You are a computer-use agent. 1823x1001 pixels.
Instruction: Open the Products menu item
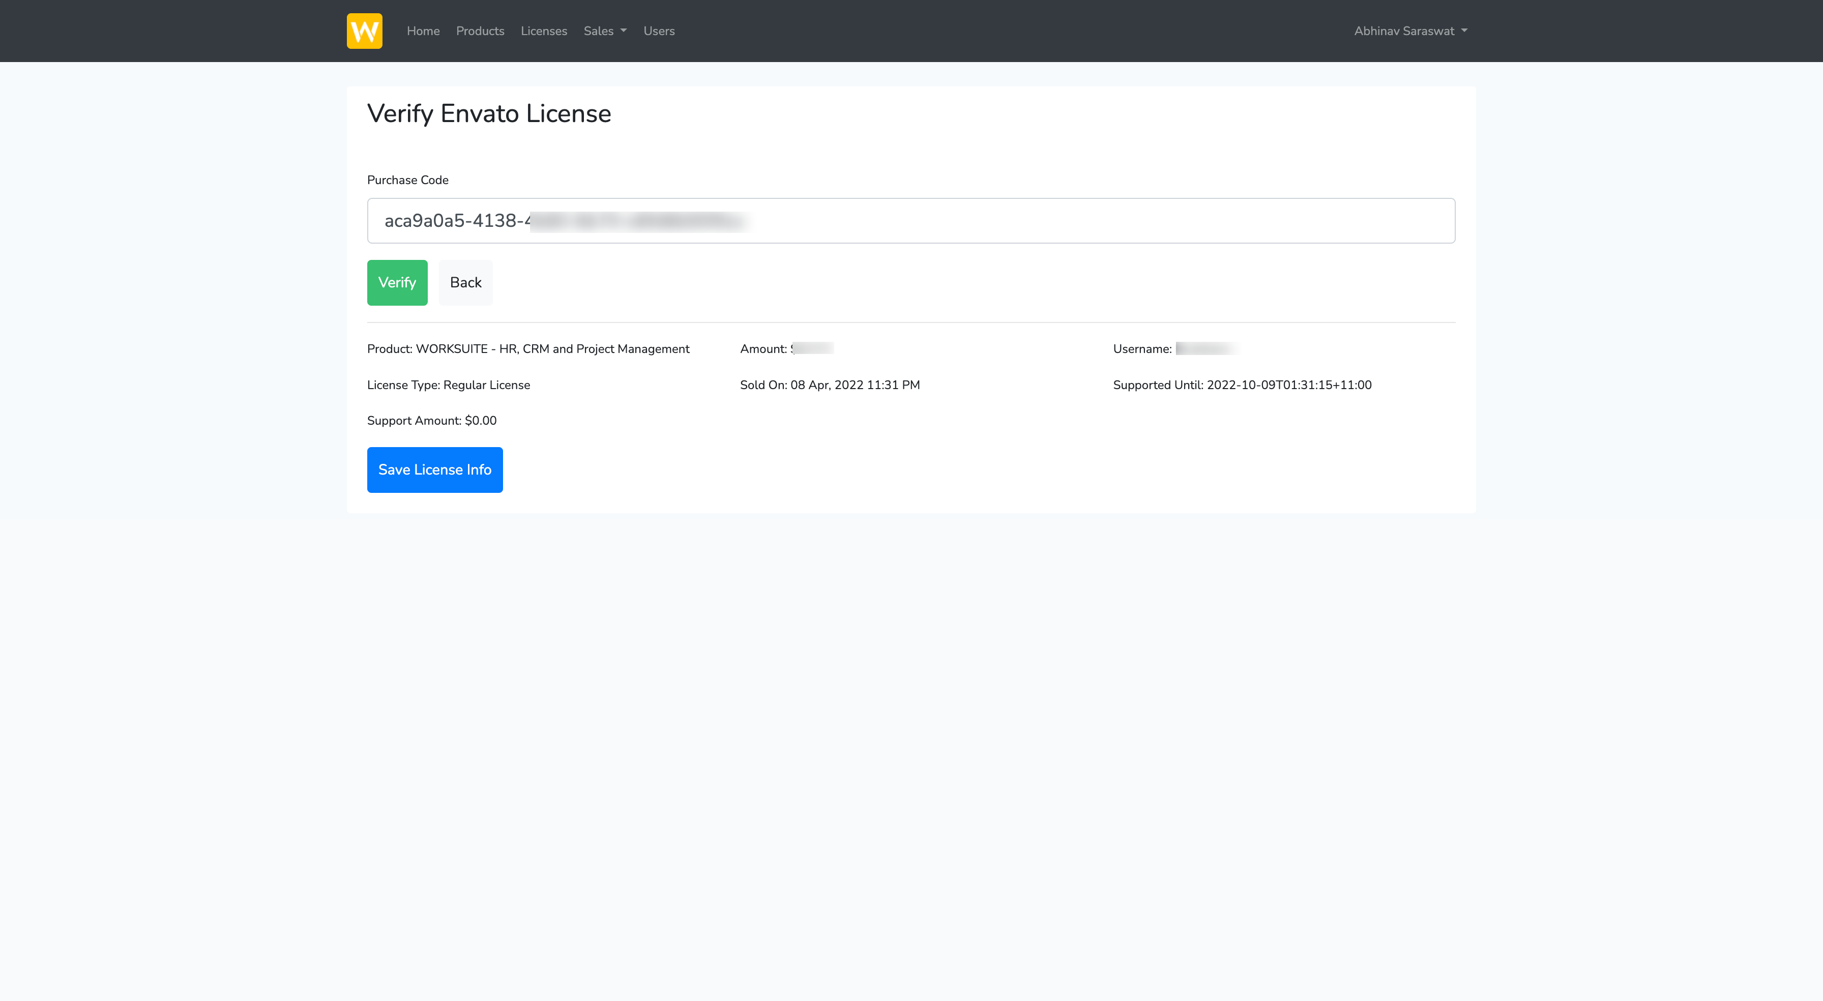[480, 31]
